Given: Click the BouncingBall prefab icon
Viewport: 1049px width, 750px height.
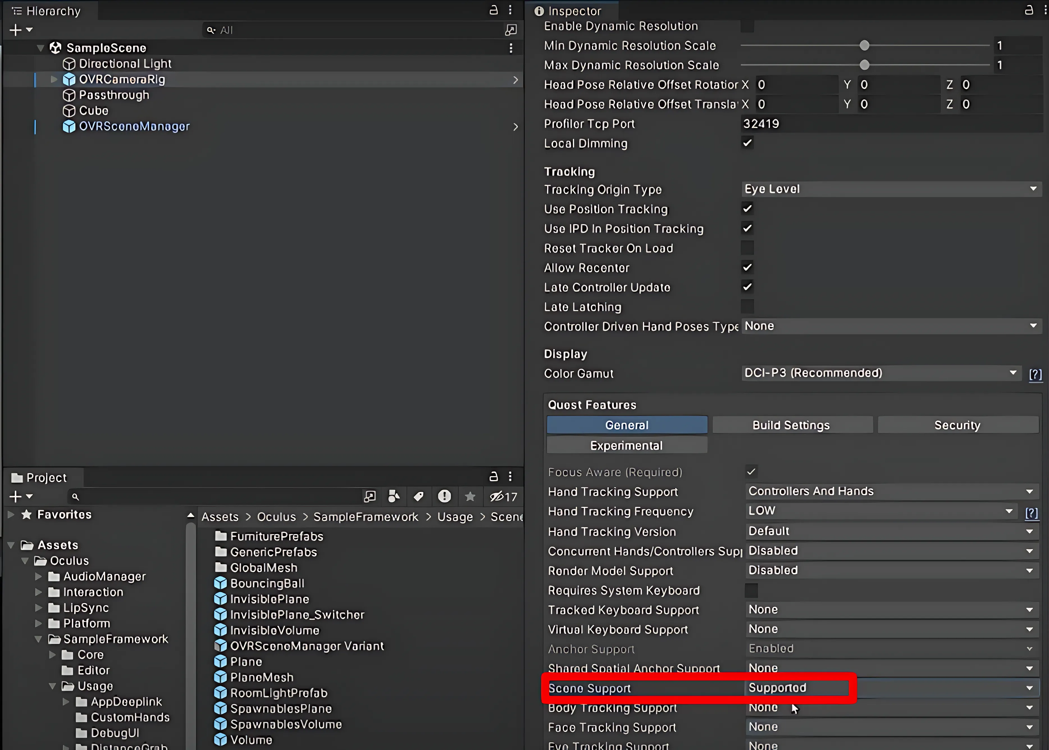Looking at the screenshot, I should point(221,583).
